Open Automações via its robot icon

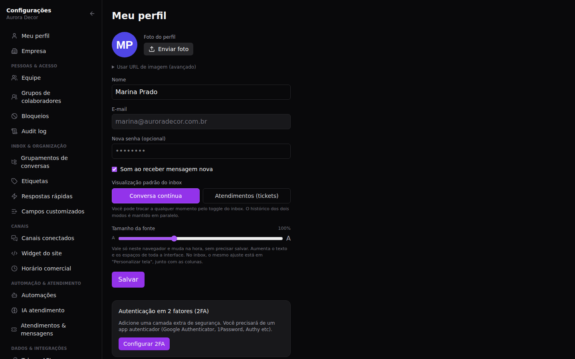tap(14, 295)
